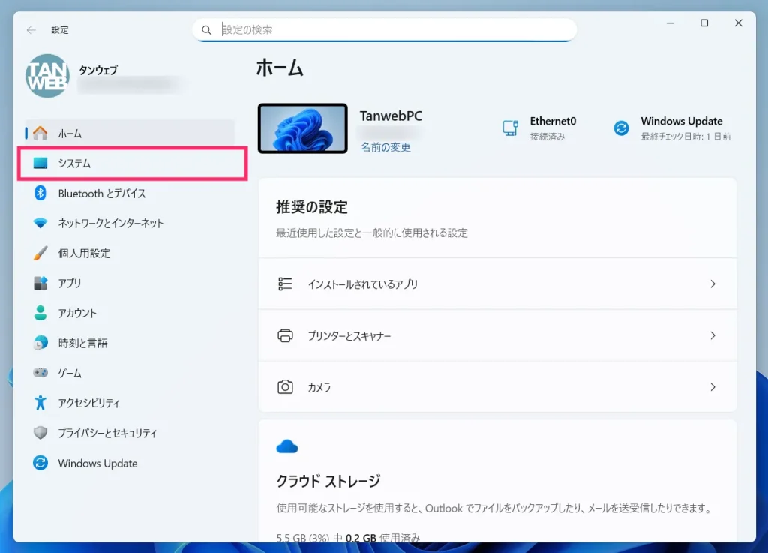
Task: Expand the カメラ row chevron
Action: tap(712, 387)
